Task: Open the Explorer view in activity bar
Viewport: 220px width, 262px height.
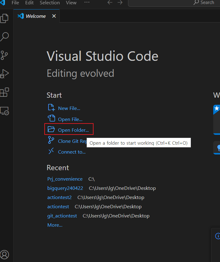Action: [x=4, y=18]
